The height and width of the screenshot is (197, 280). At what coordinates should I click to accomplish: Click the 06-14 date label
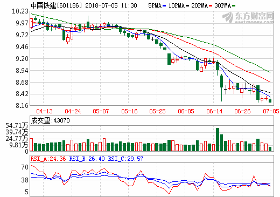click(214, 111)
